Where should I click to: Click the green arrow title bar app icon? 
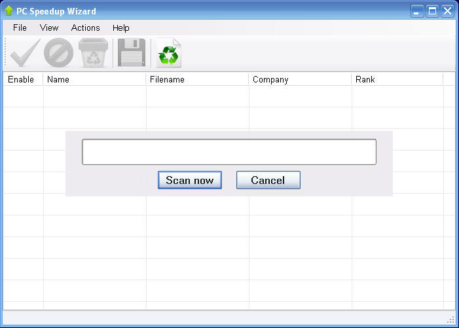(9, 10)
